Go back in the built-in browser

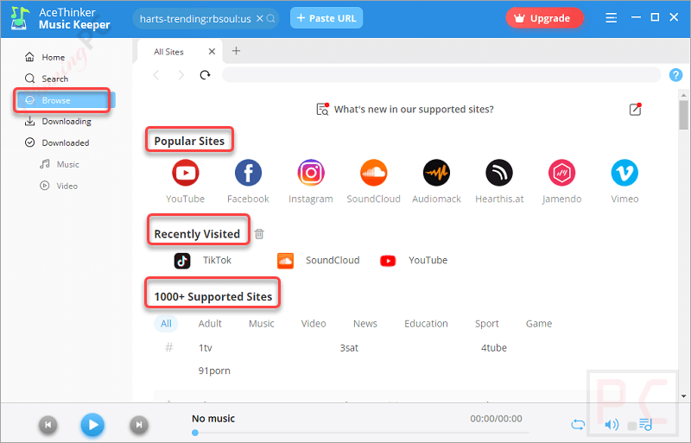tap(156, 75)
